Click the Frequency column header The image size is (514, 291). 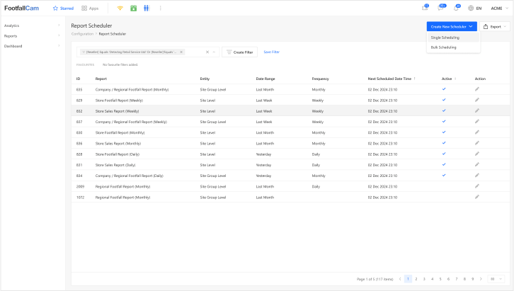[x=320, y=79]
